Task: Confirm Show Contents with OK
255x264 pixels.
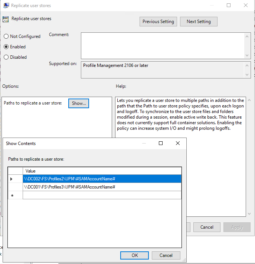Action: click(x=135, y=255)
